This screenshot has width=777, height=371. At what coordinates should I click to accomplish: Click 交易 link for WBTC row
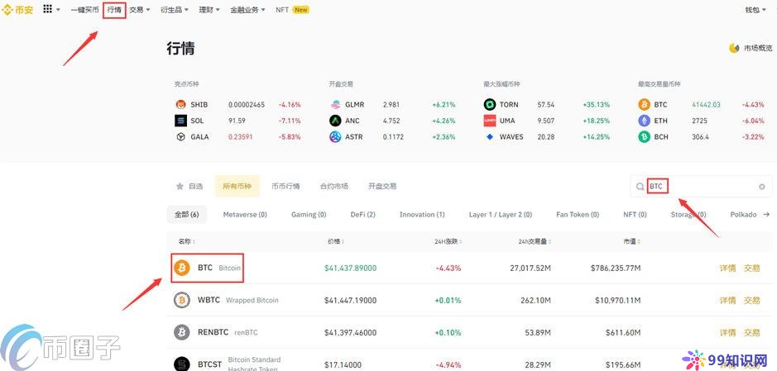[751, 300]
